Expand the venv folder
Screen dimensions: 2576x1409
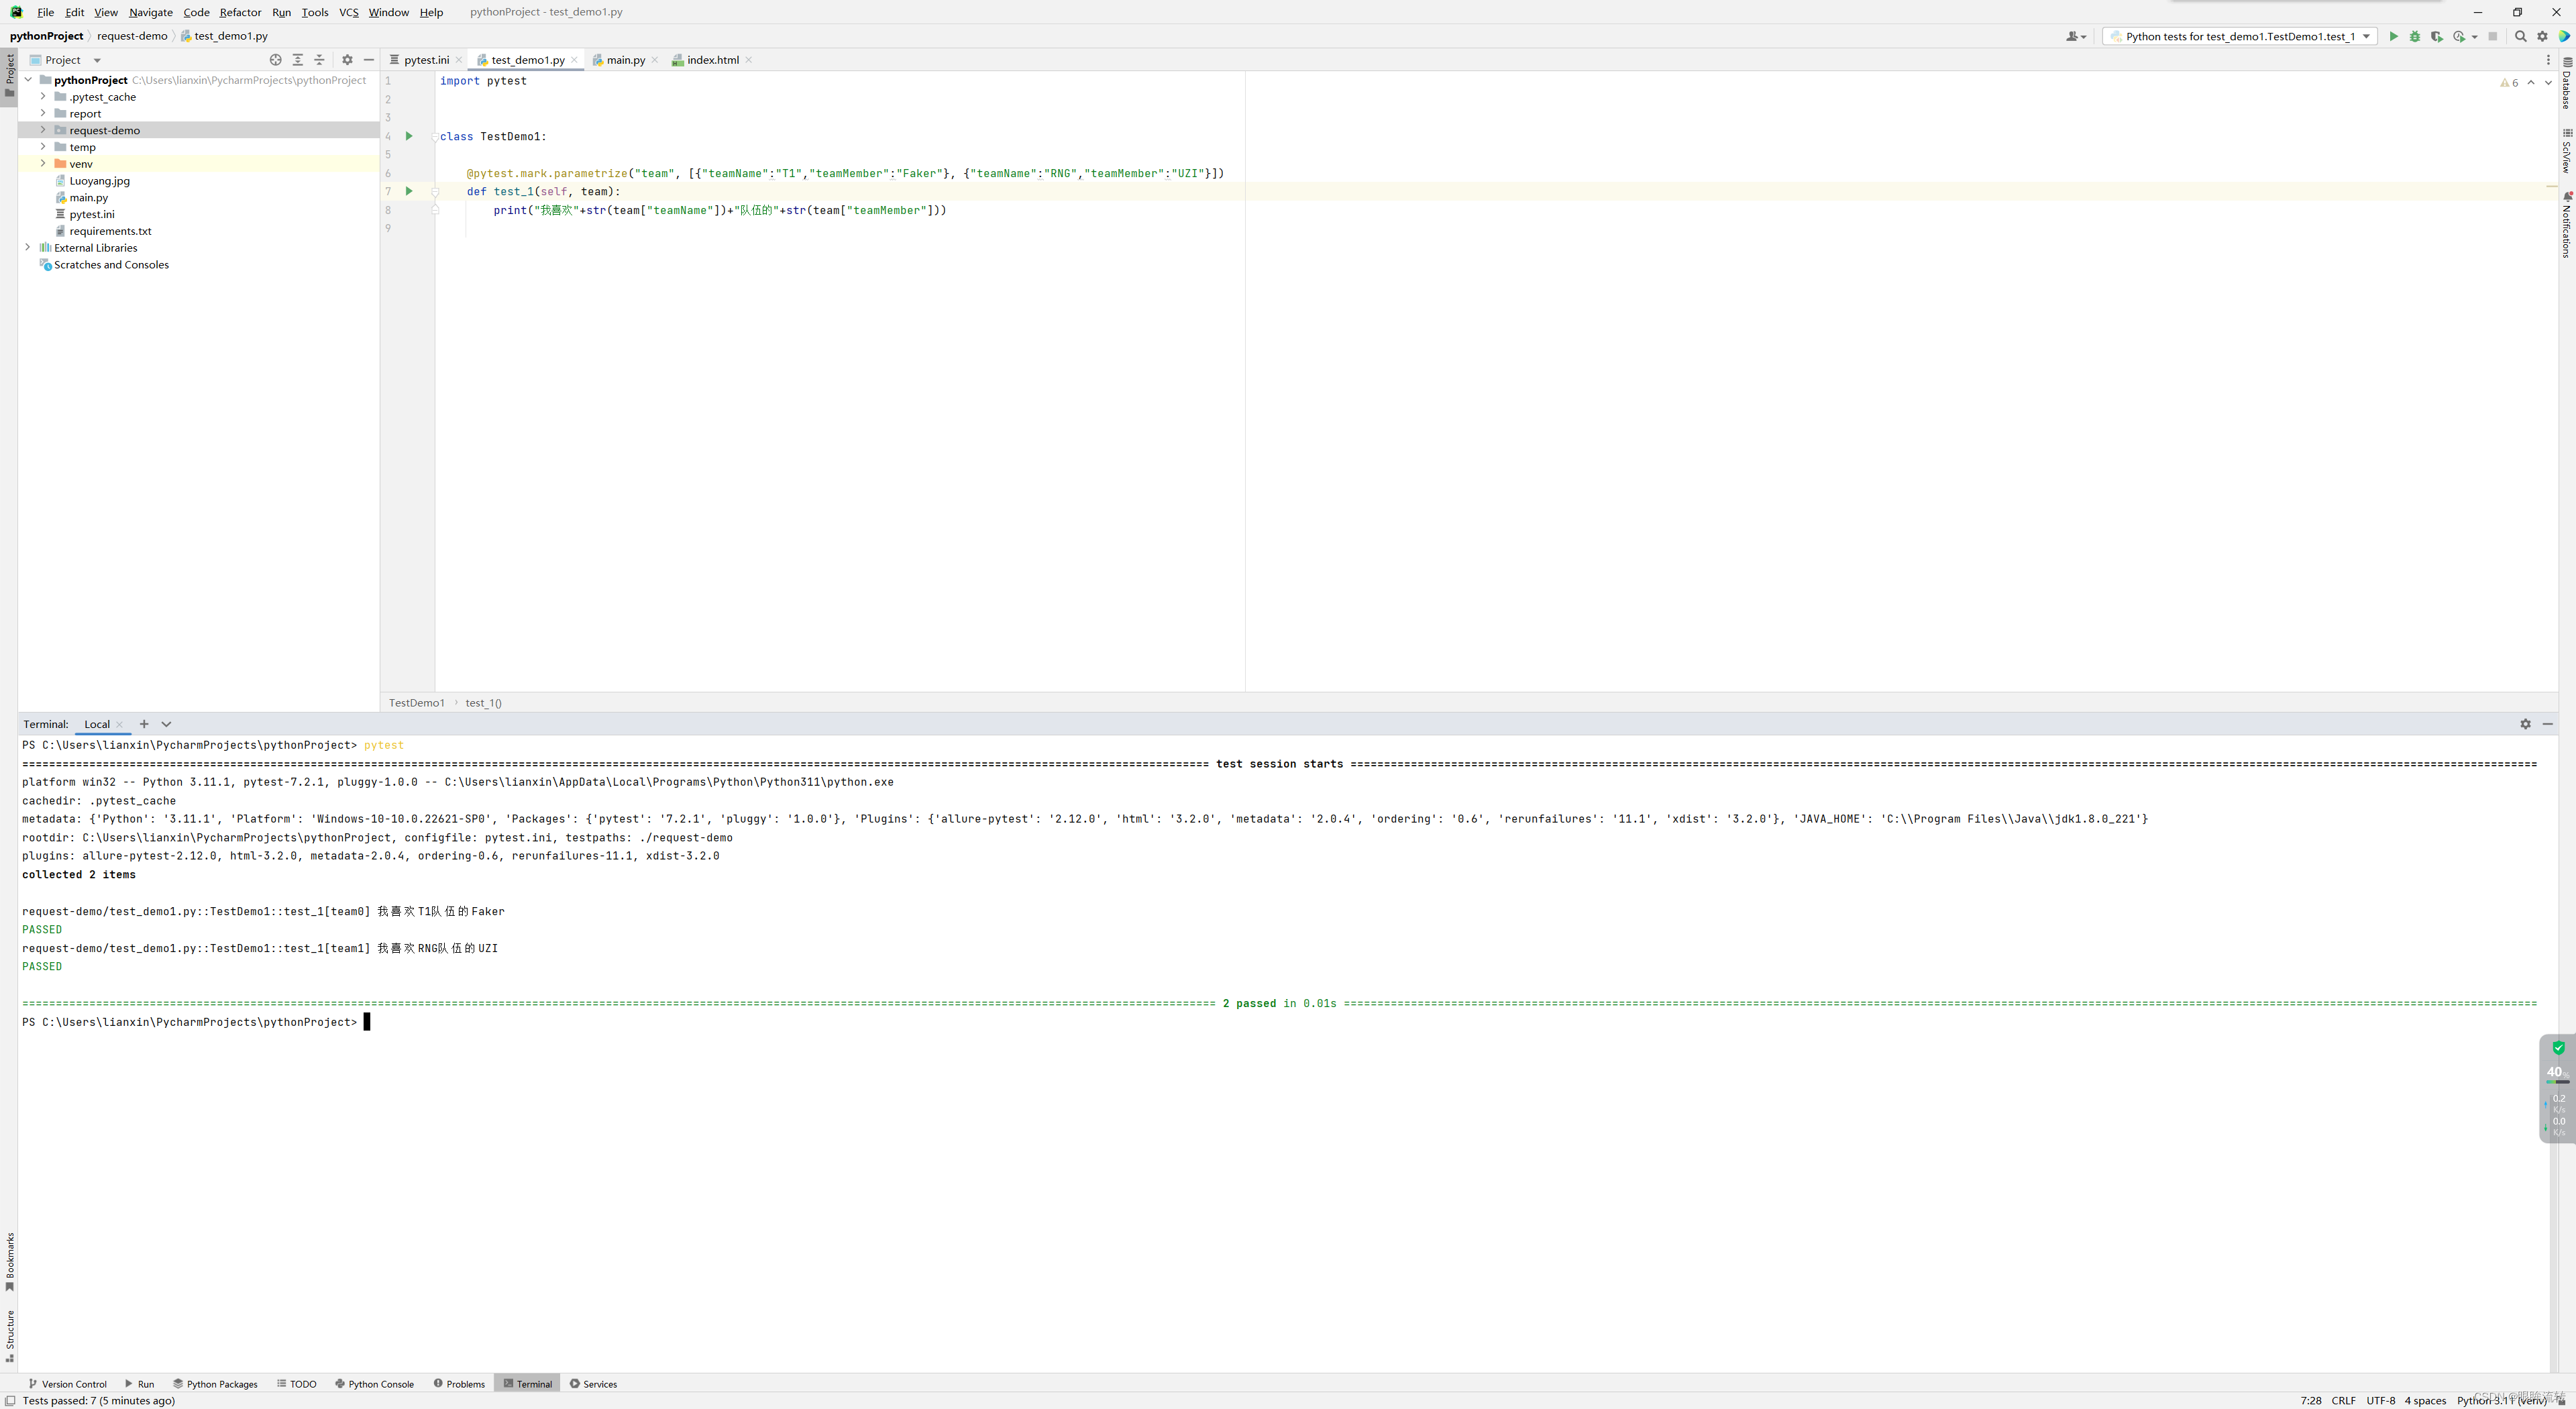point(43,163)
